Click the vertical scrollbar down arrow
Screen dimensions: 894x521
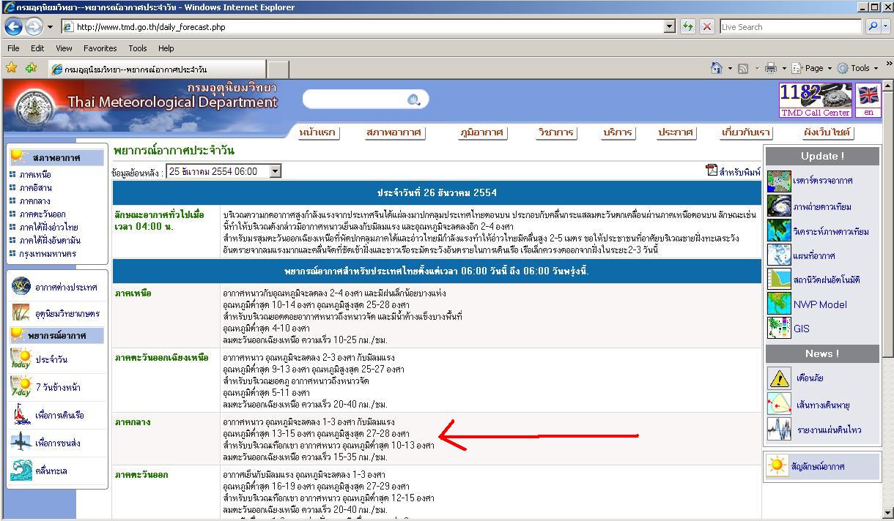pyautogui.click(x=887, y=513)
